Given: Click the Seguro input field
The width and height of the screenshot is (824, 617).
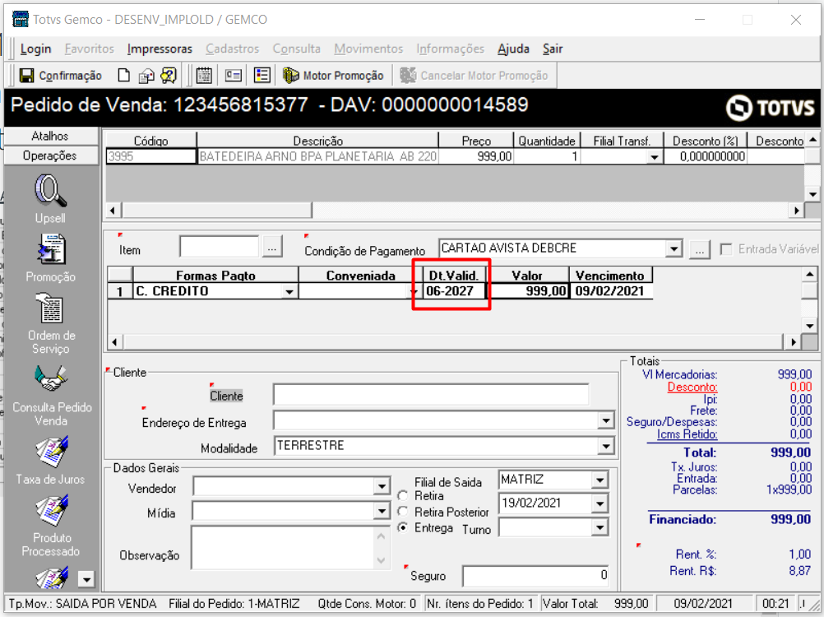Looking at the screenshot, I should point(536,576).
